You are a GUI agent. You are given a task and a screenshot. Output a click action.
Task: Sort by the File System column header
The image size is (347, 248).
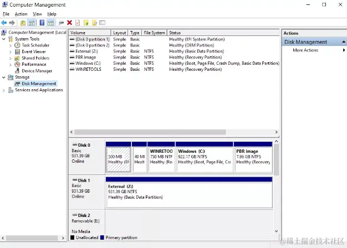(155, 33)
